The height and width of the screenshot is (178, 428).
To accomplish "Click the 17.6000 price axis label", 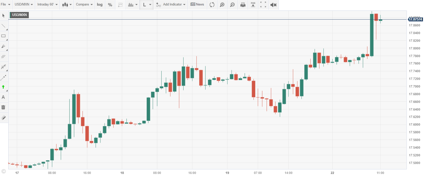I will coord(414,125).
